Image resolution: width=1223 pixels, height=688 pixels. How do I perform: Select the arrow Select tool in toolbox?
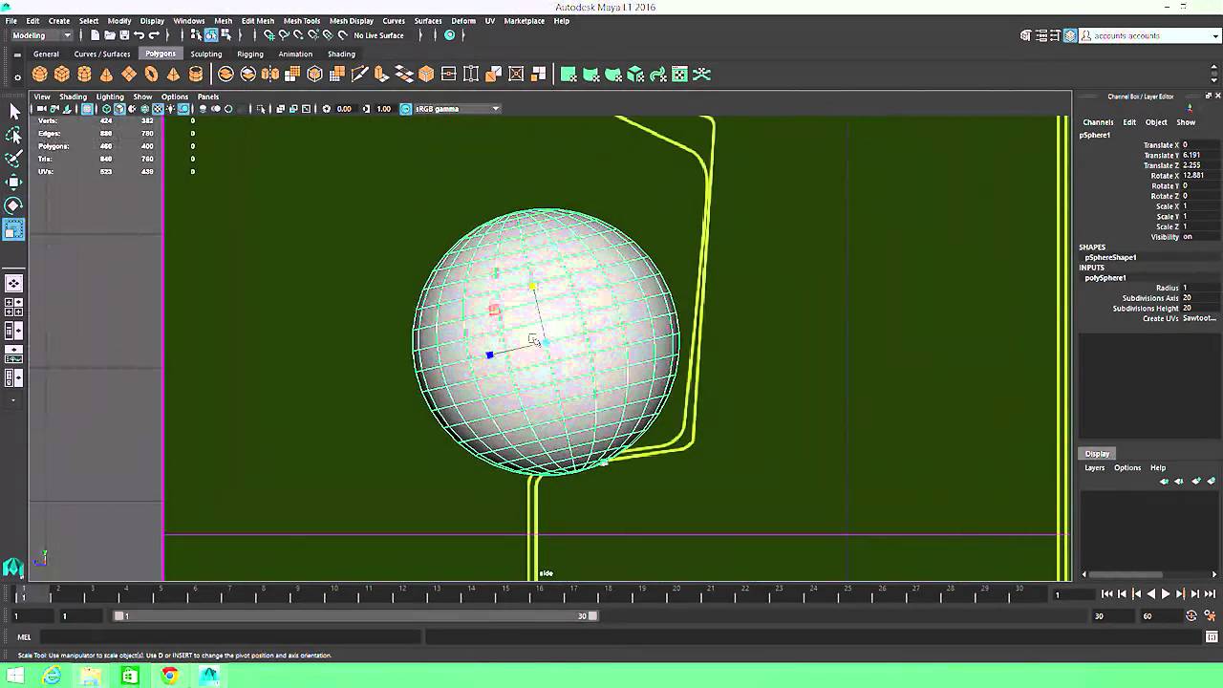click(14, 112)
